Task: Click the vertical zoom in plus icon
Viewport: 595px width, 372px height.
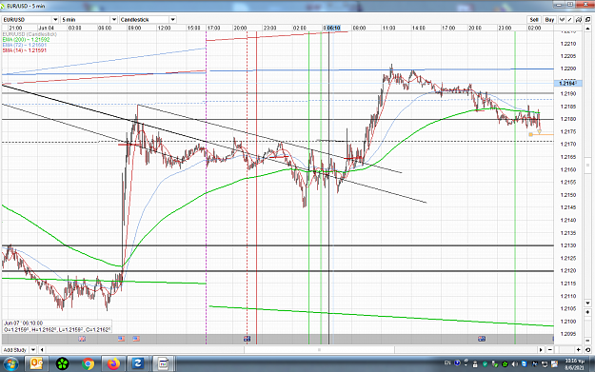Action: pos(587,312)
